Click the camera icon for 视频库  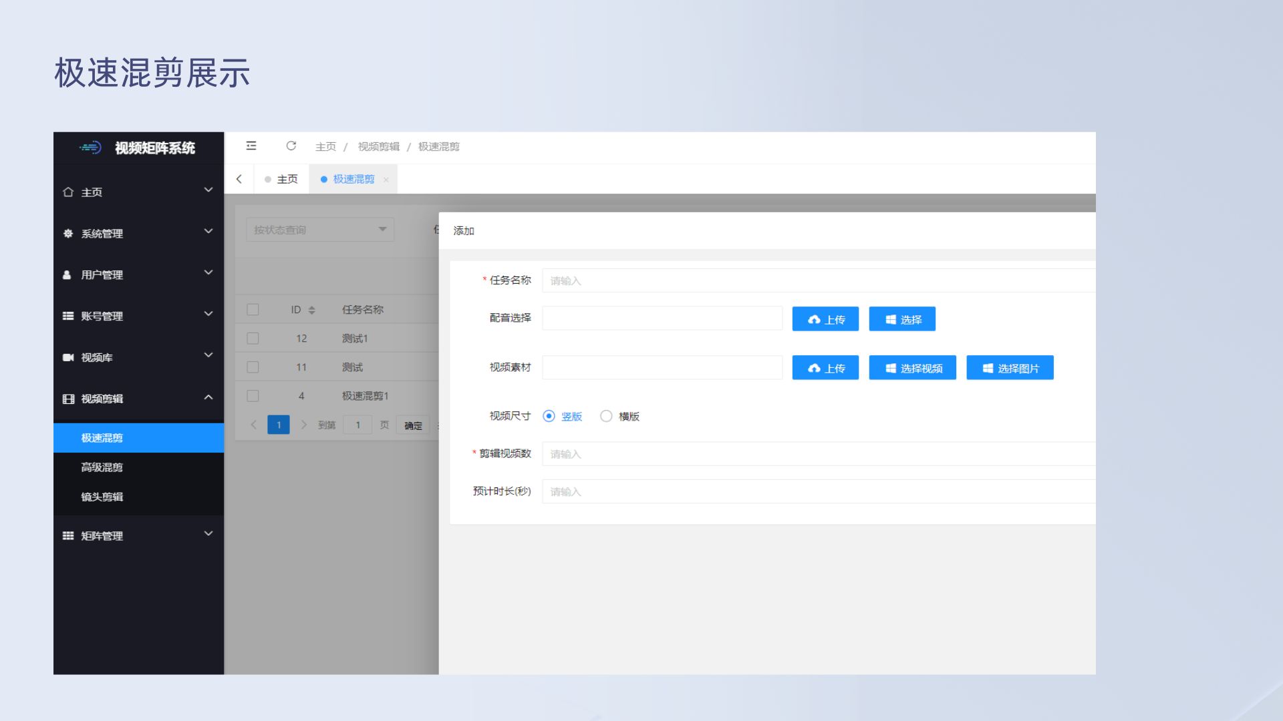coord(67,357)
